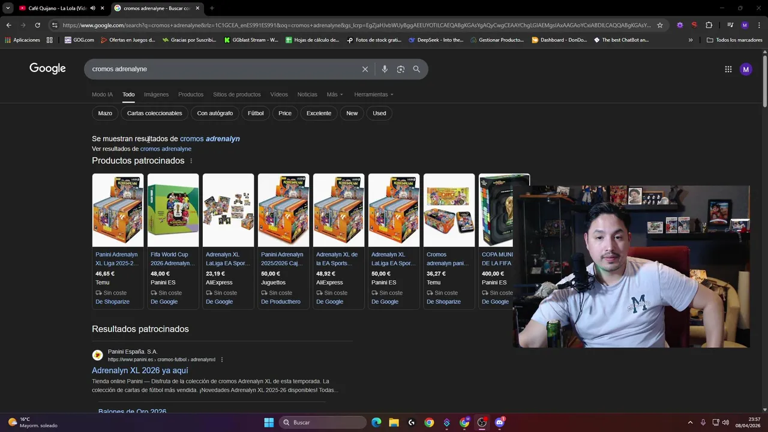Reload the page in Chrome
The image size is (768, 432).
[x=37, y=25]
